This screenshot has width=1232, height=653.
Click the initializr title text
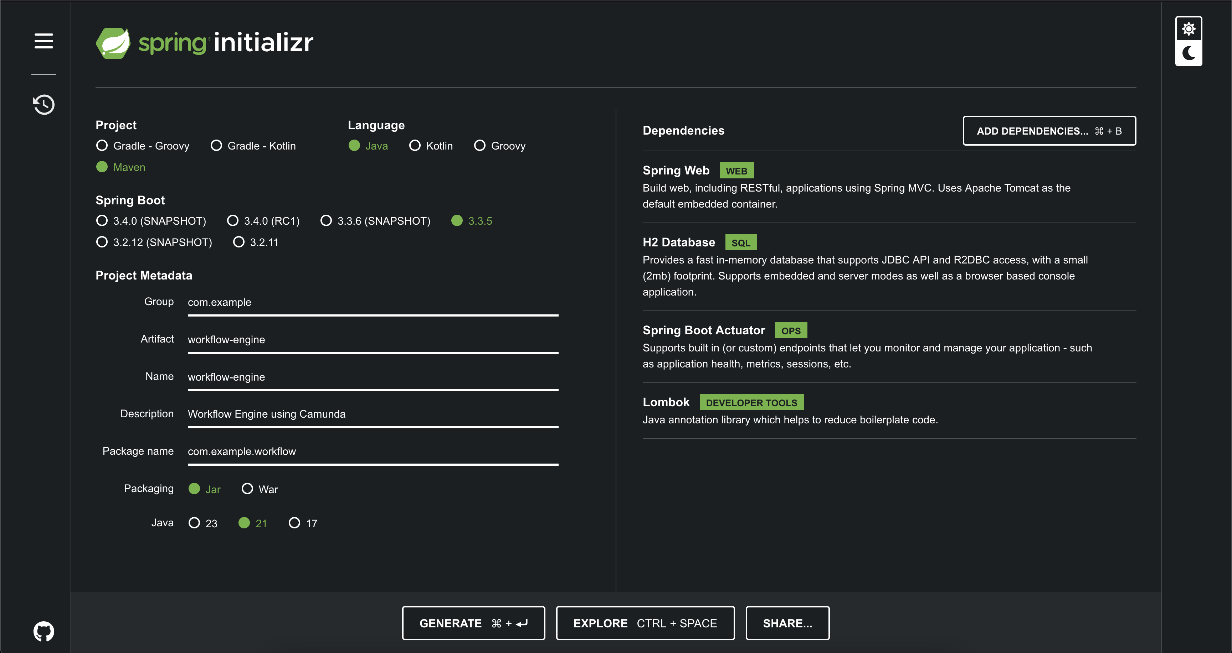263,42
